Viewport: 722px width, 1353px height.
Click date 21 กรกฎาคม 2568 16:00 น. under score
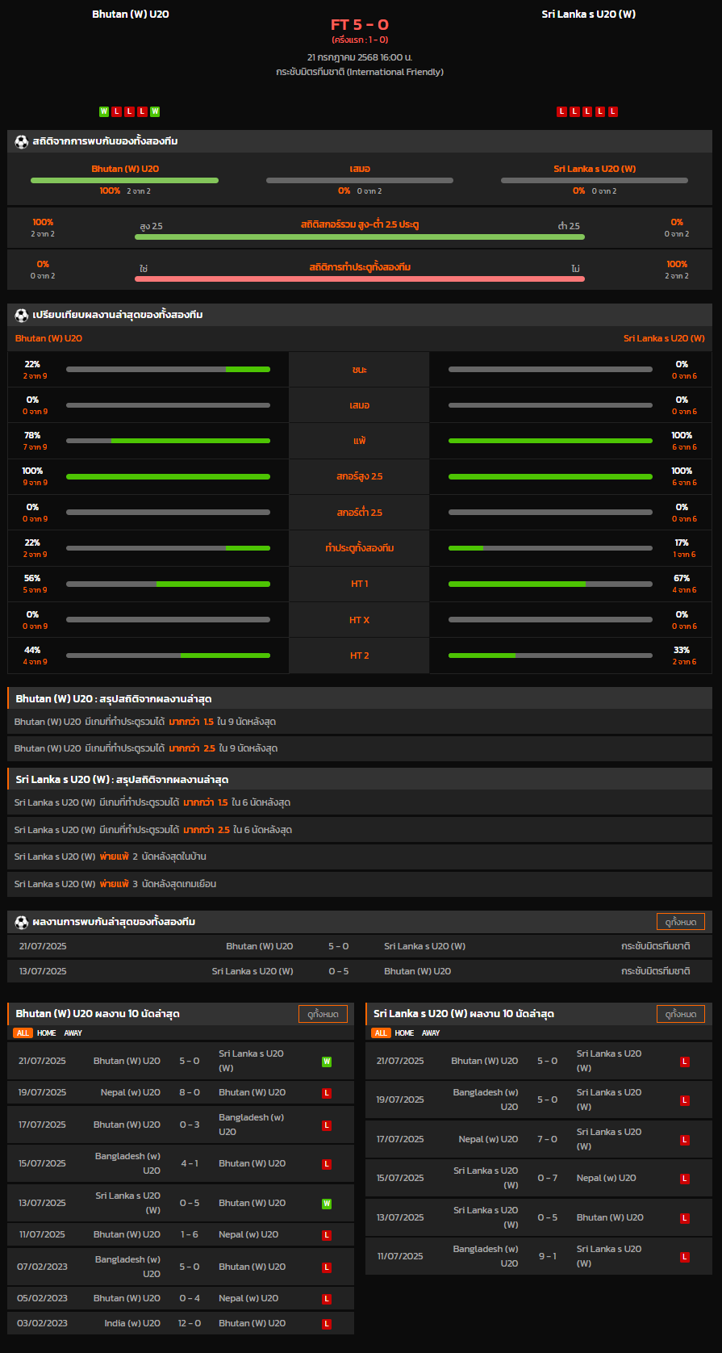(360, 57)
